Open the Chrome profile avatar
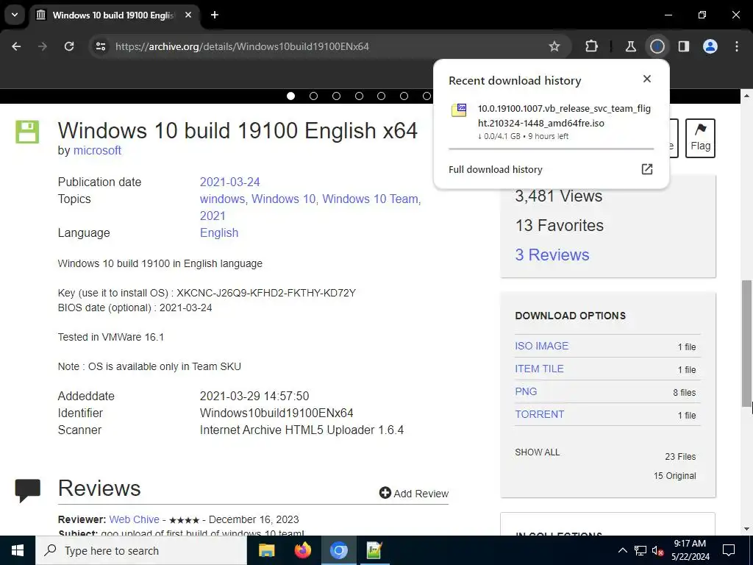The width and height of the screenshot is (753, 565). [x=710, y=46]
